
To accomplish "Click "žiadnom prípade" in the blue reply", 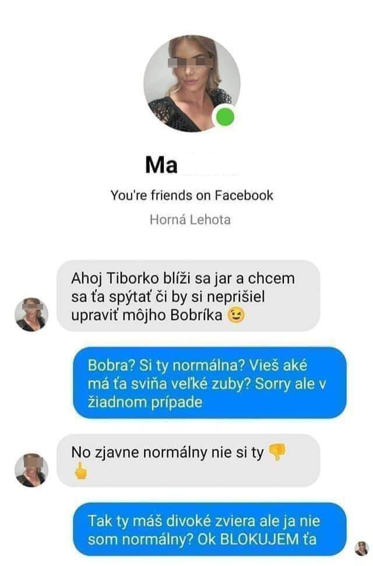I will point(145,403).
